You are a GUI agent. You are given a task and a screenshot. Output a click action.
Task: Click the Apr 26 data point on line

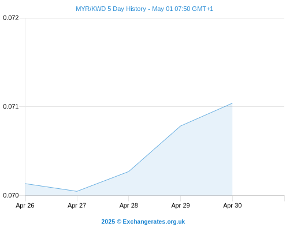click(25, 184)
